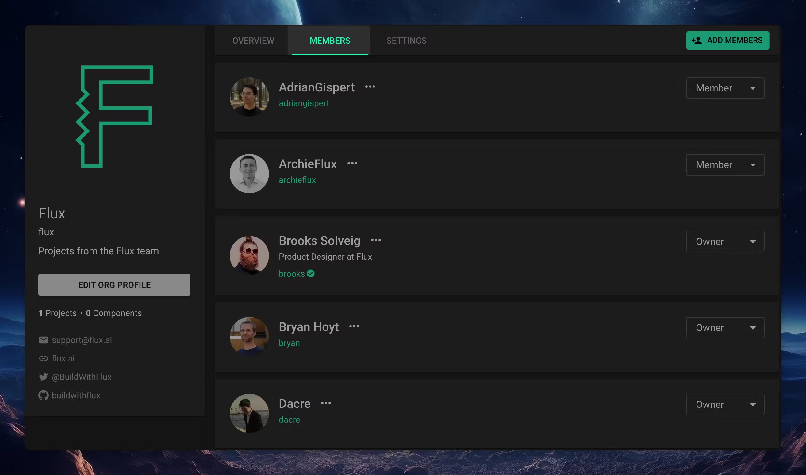Open the more options menu next to AdrianGispert
The width and height of the screenshot is (806, 475).
click(x=370, y=87)
